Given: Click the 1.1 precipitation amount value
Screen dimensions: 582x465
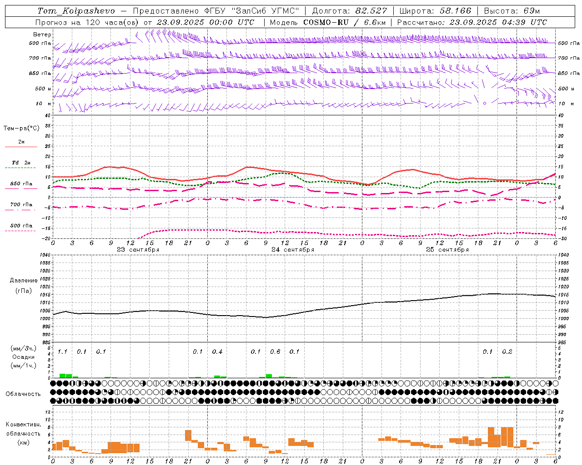Looking at the screenshot, I should click(x=62, y=351).
